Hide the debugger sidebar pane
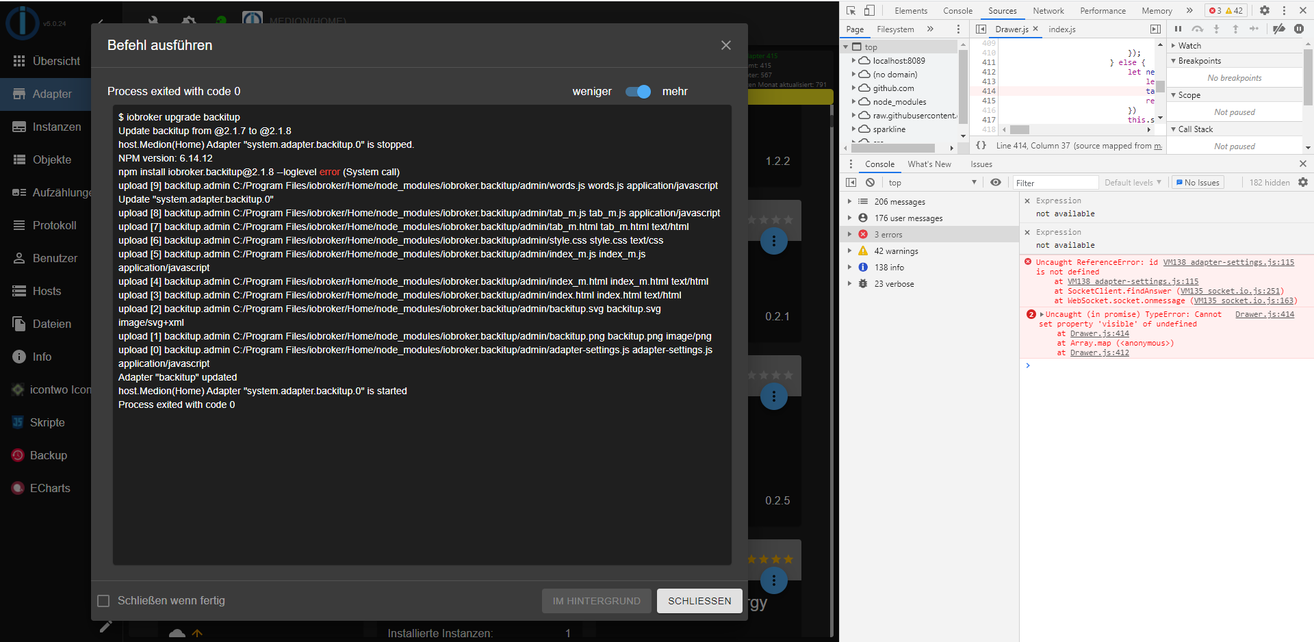The height and width of the screenshot is (642, 1314). (x=1155, y=29)
